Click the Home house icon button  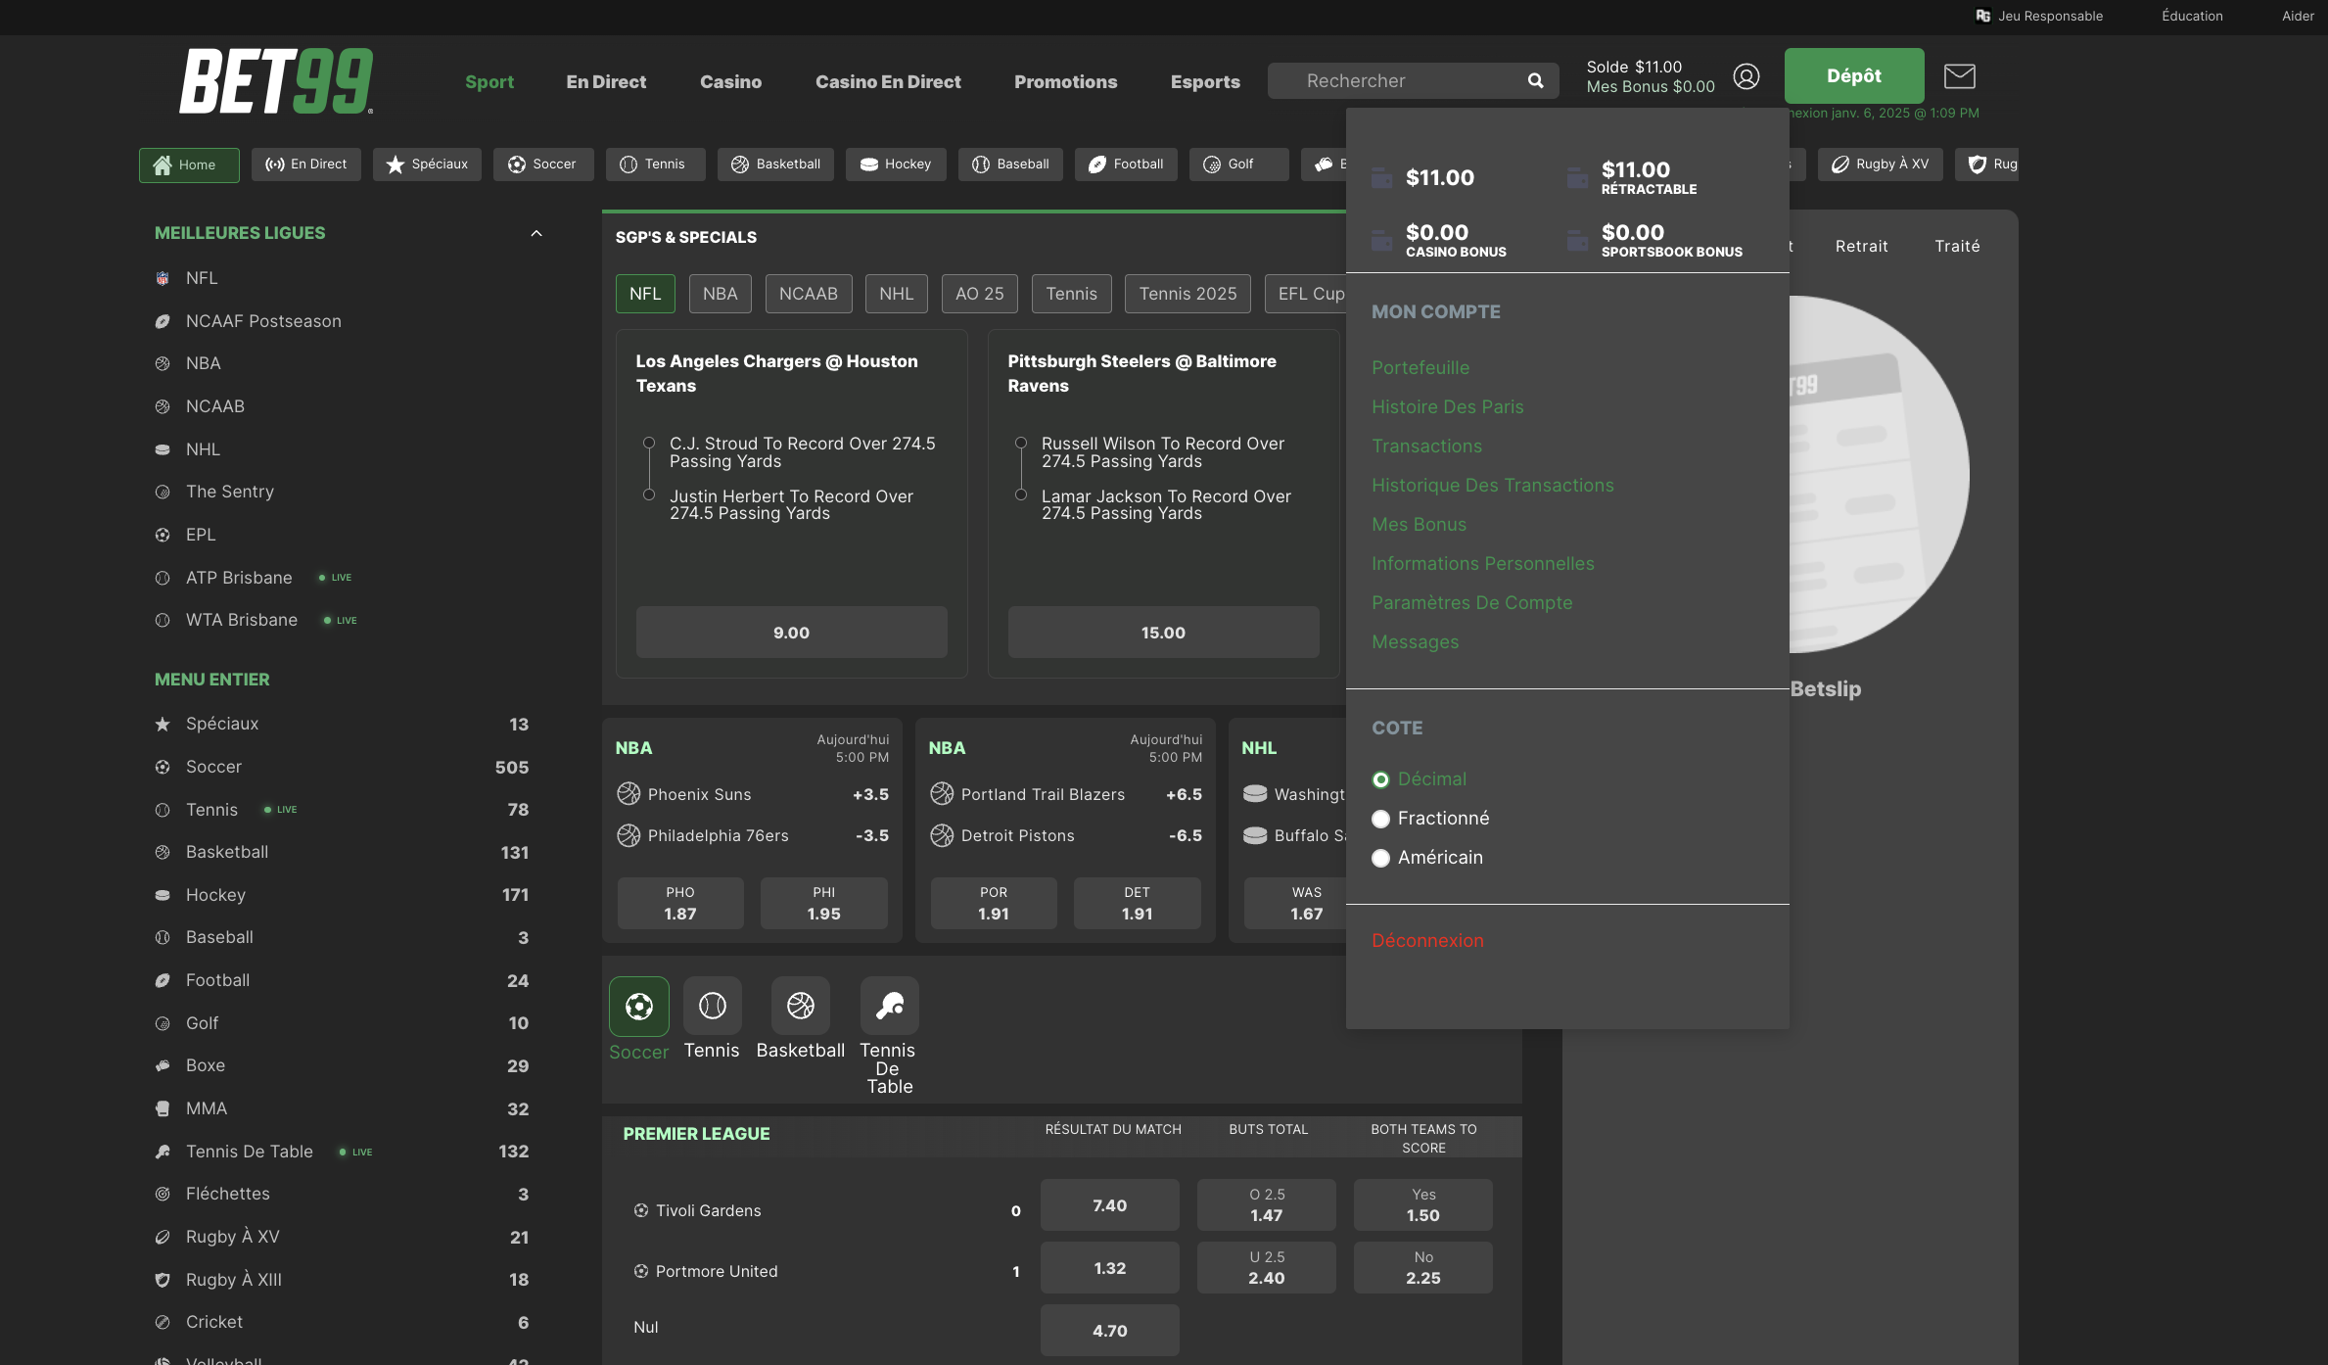189,165
